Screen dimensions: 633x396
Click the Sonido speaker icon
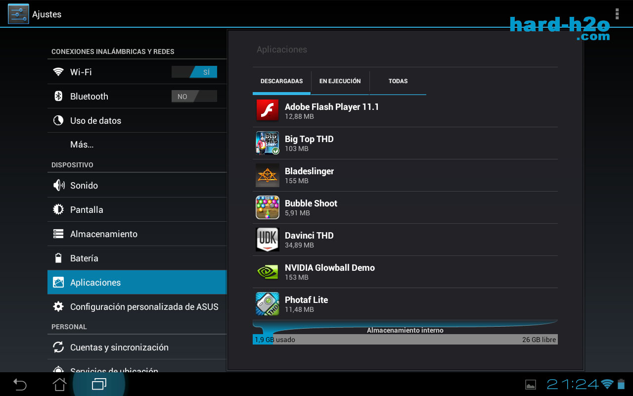58,185
